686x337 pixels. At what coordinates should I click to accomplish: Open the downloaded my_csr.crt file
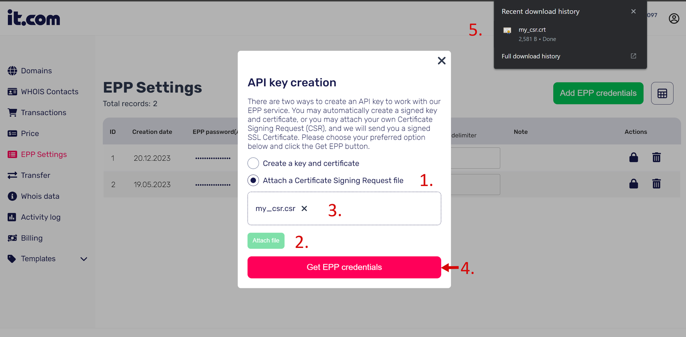coord(532,30)
